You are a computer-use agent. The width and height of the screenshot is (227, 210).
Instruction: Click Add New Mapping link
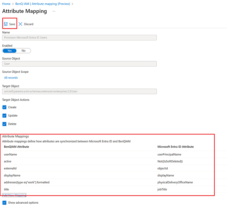14,195
